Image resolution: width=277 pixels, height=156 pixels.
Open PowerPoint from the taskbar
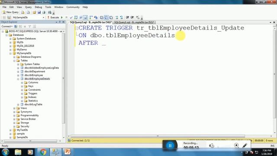click(x=68, y=152)
